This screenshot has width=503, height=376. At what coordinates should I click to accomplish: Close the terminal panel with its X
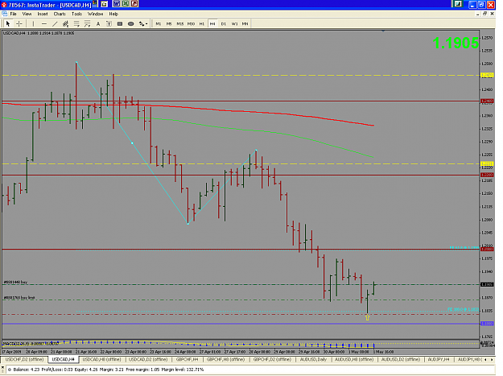point(2,367)
